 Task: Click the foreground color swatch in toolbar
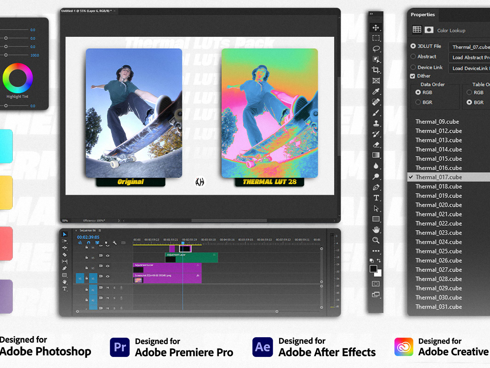[x=373, y=269]
